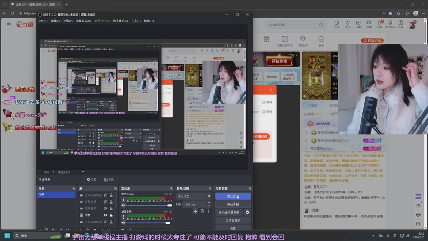This screenshot has width=428, height=241.
Task: Open the 滤镜 filters button
Action: (x=109, y=179)
